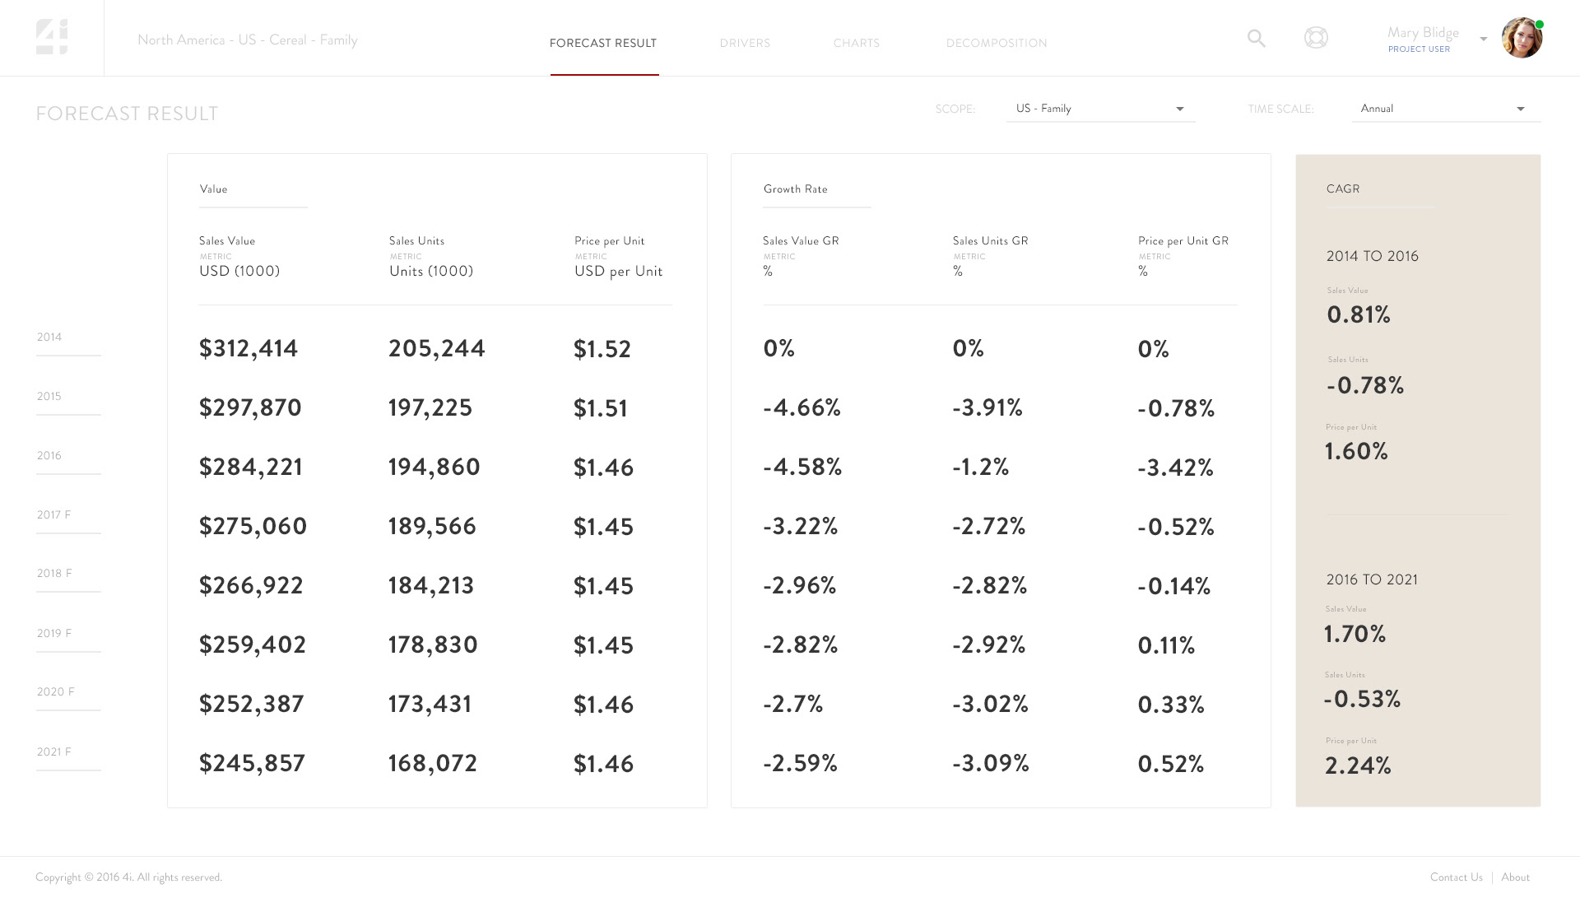The image size is (1580, 898).
Task: Click the 4i logo icon
Action: click(52, 38)
